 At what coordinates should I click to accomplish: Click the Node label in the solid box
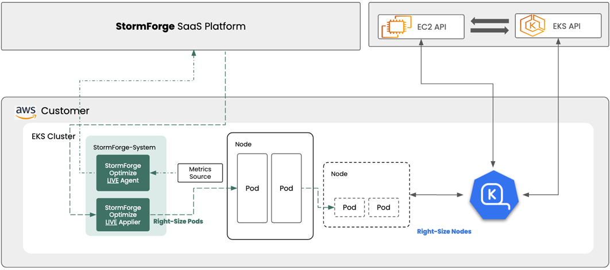tap(243, 144)
